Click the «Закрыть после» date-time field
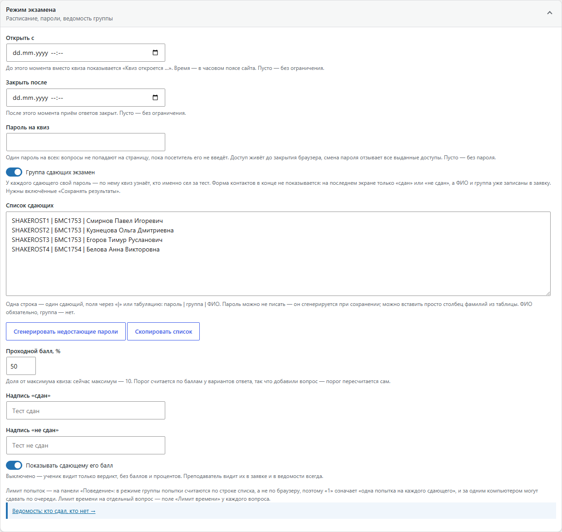This screenshot has height=532, width=562. pos(86,98)
